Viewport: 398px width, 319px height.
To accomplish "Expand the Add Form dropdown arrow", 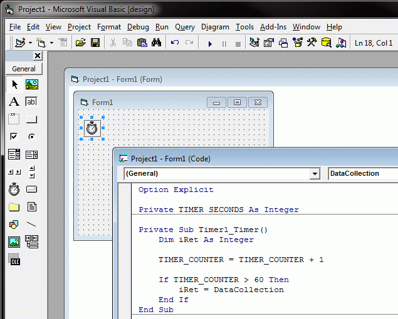I will tap(51, 43).
